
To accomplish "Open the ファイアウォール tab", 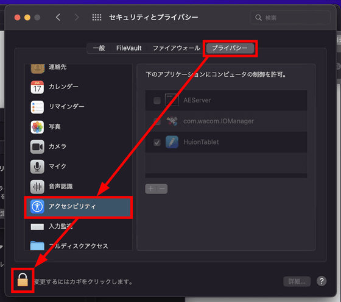I will pyautogui.click(x=177, y=48).
